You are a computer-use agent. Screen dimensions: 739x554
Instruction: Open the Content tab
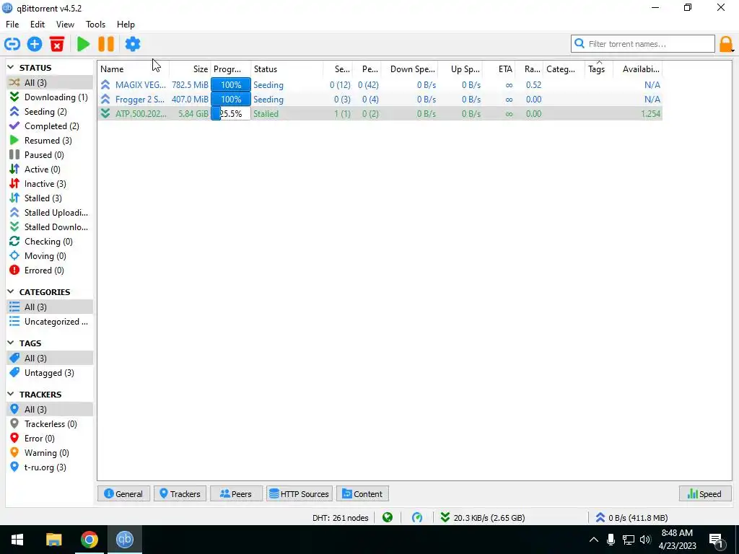point(362,493)
